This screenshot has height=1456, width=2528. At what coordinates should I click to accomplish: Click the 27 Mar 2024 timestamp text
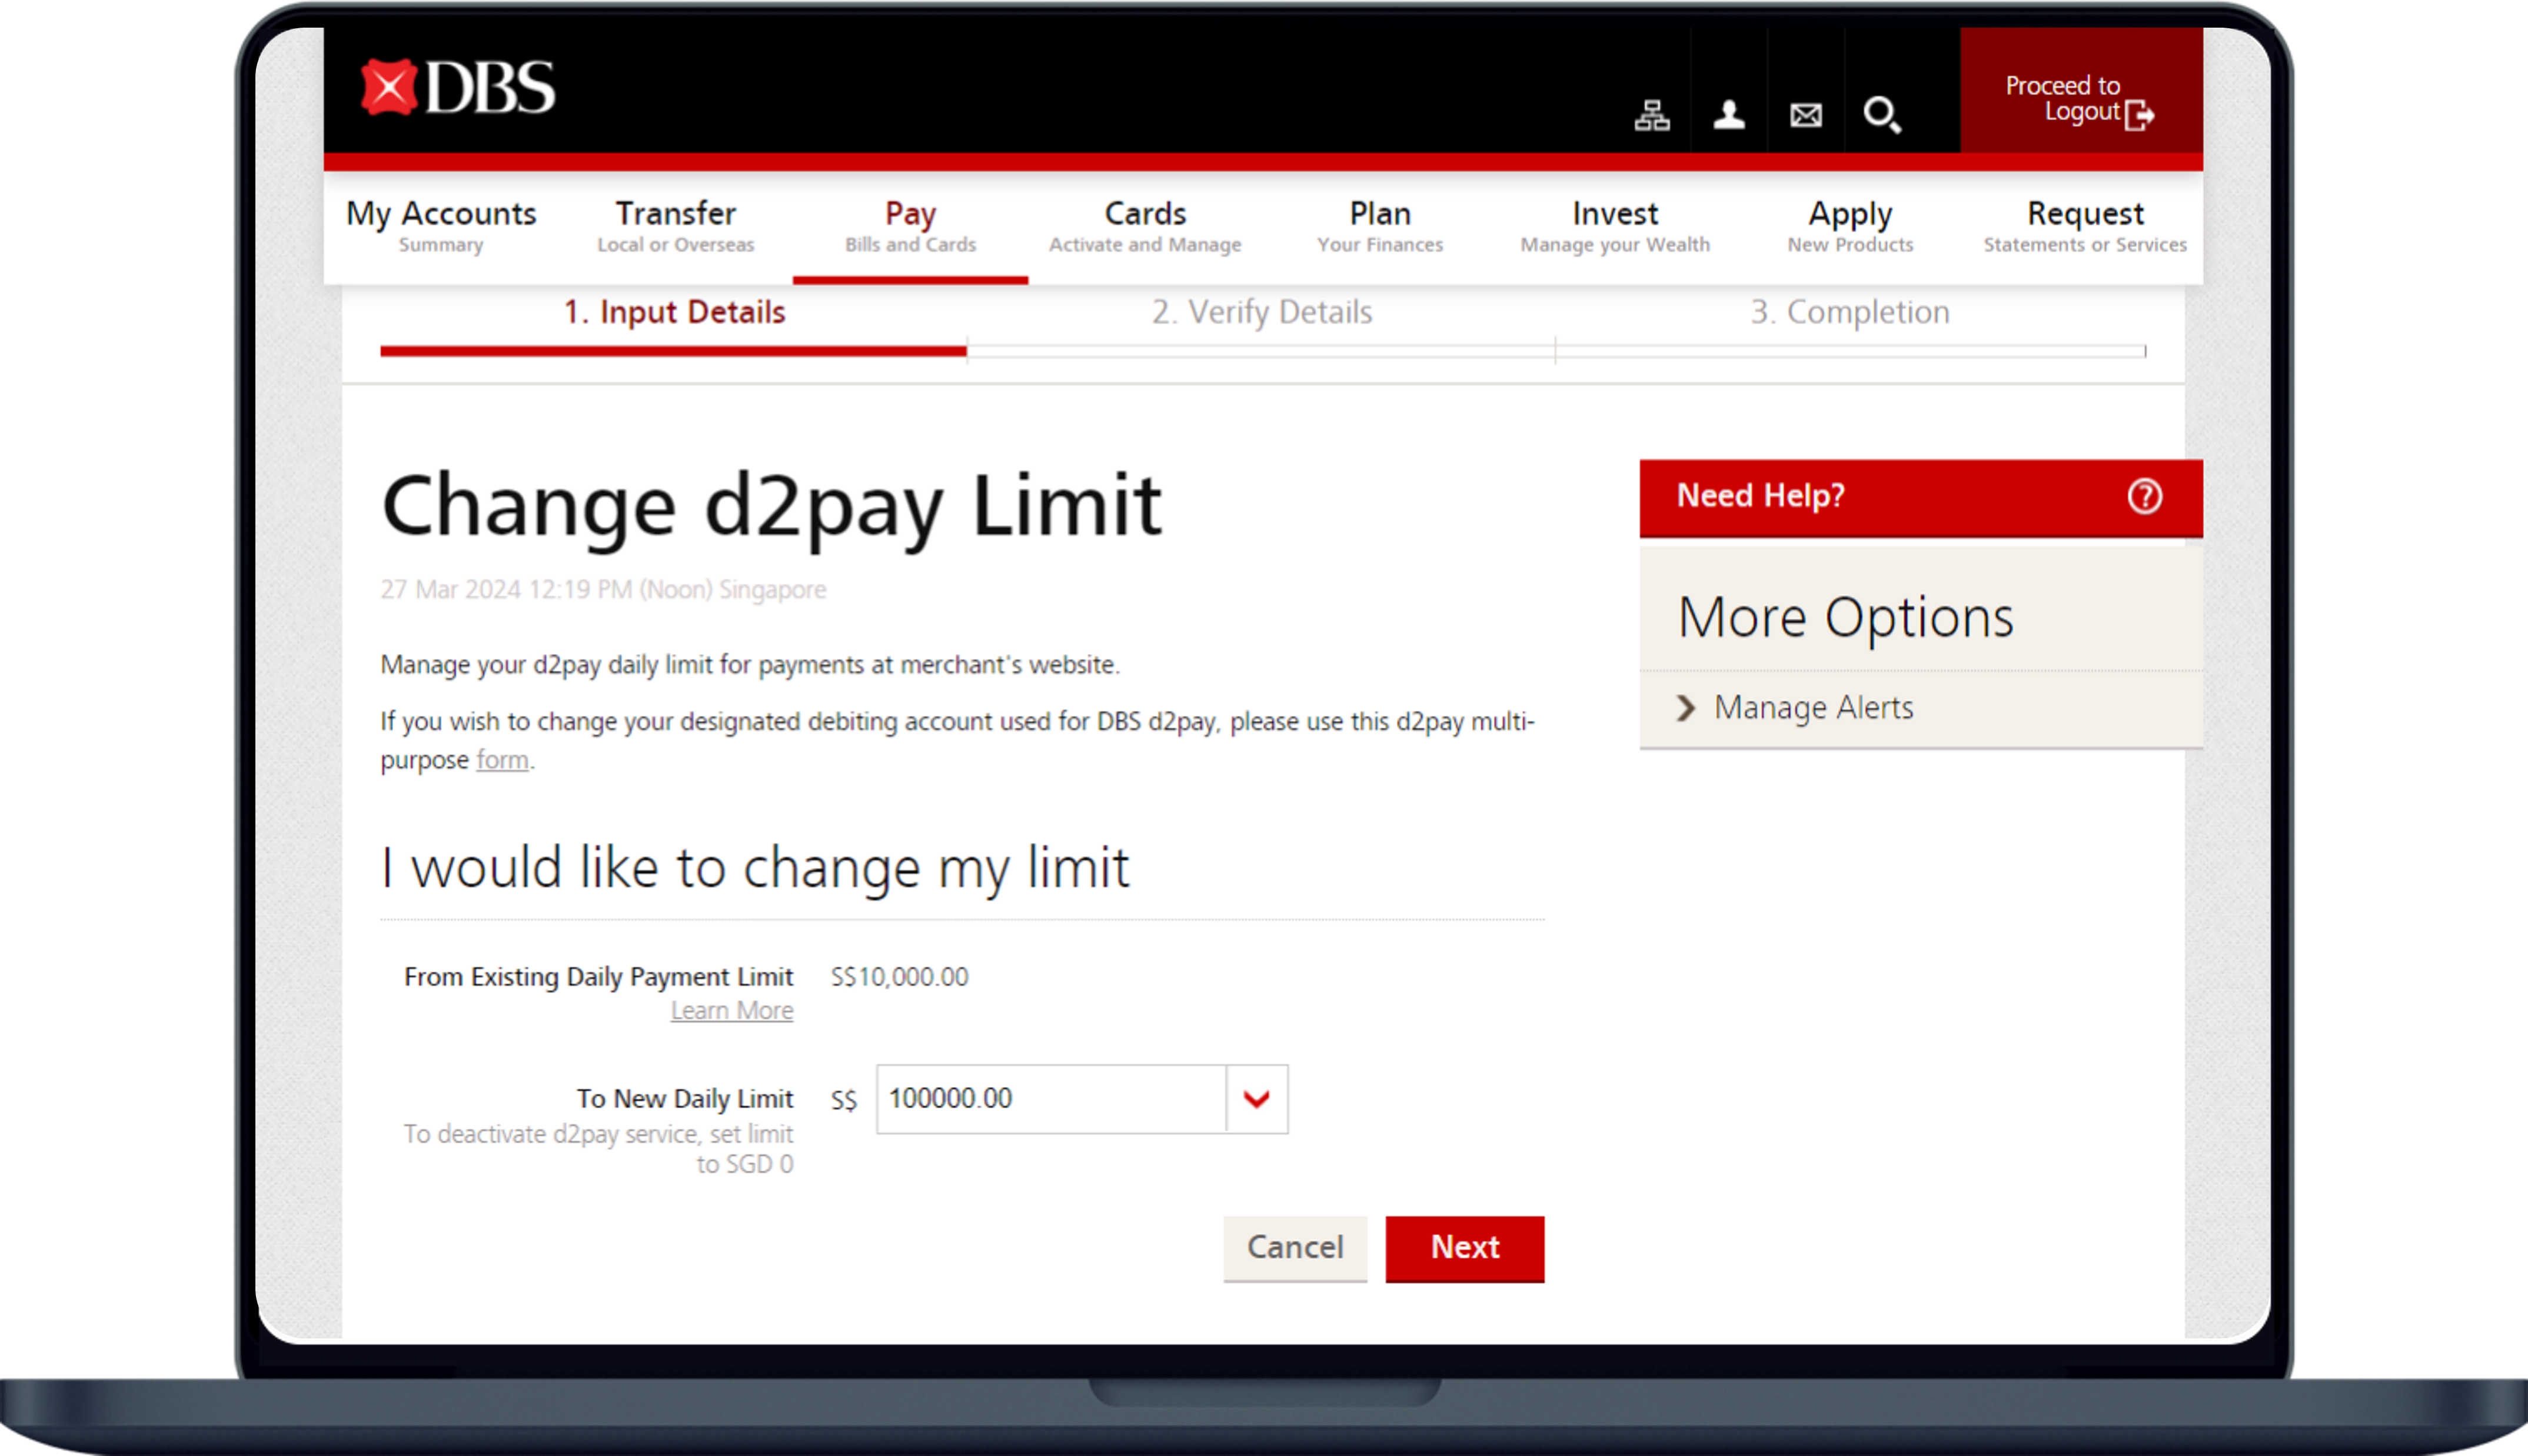click(x=603, y=589)
